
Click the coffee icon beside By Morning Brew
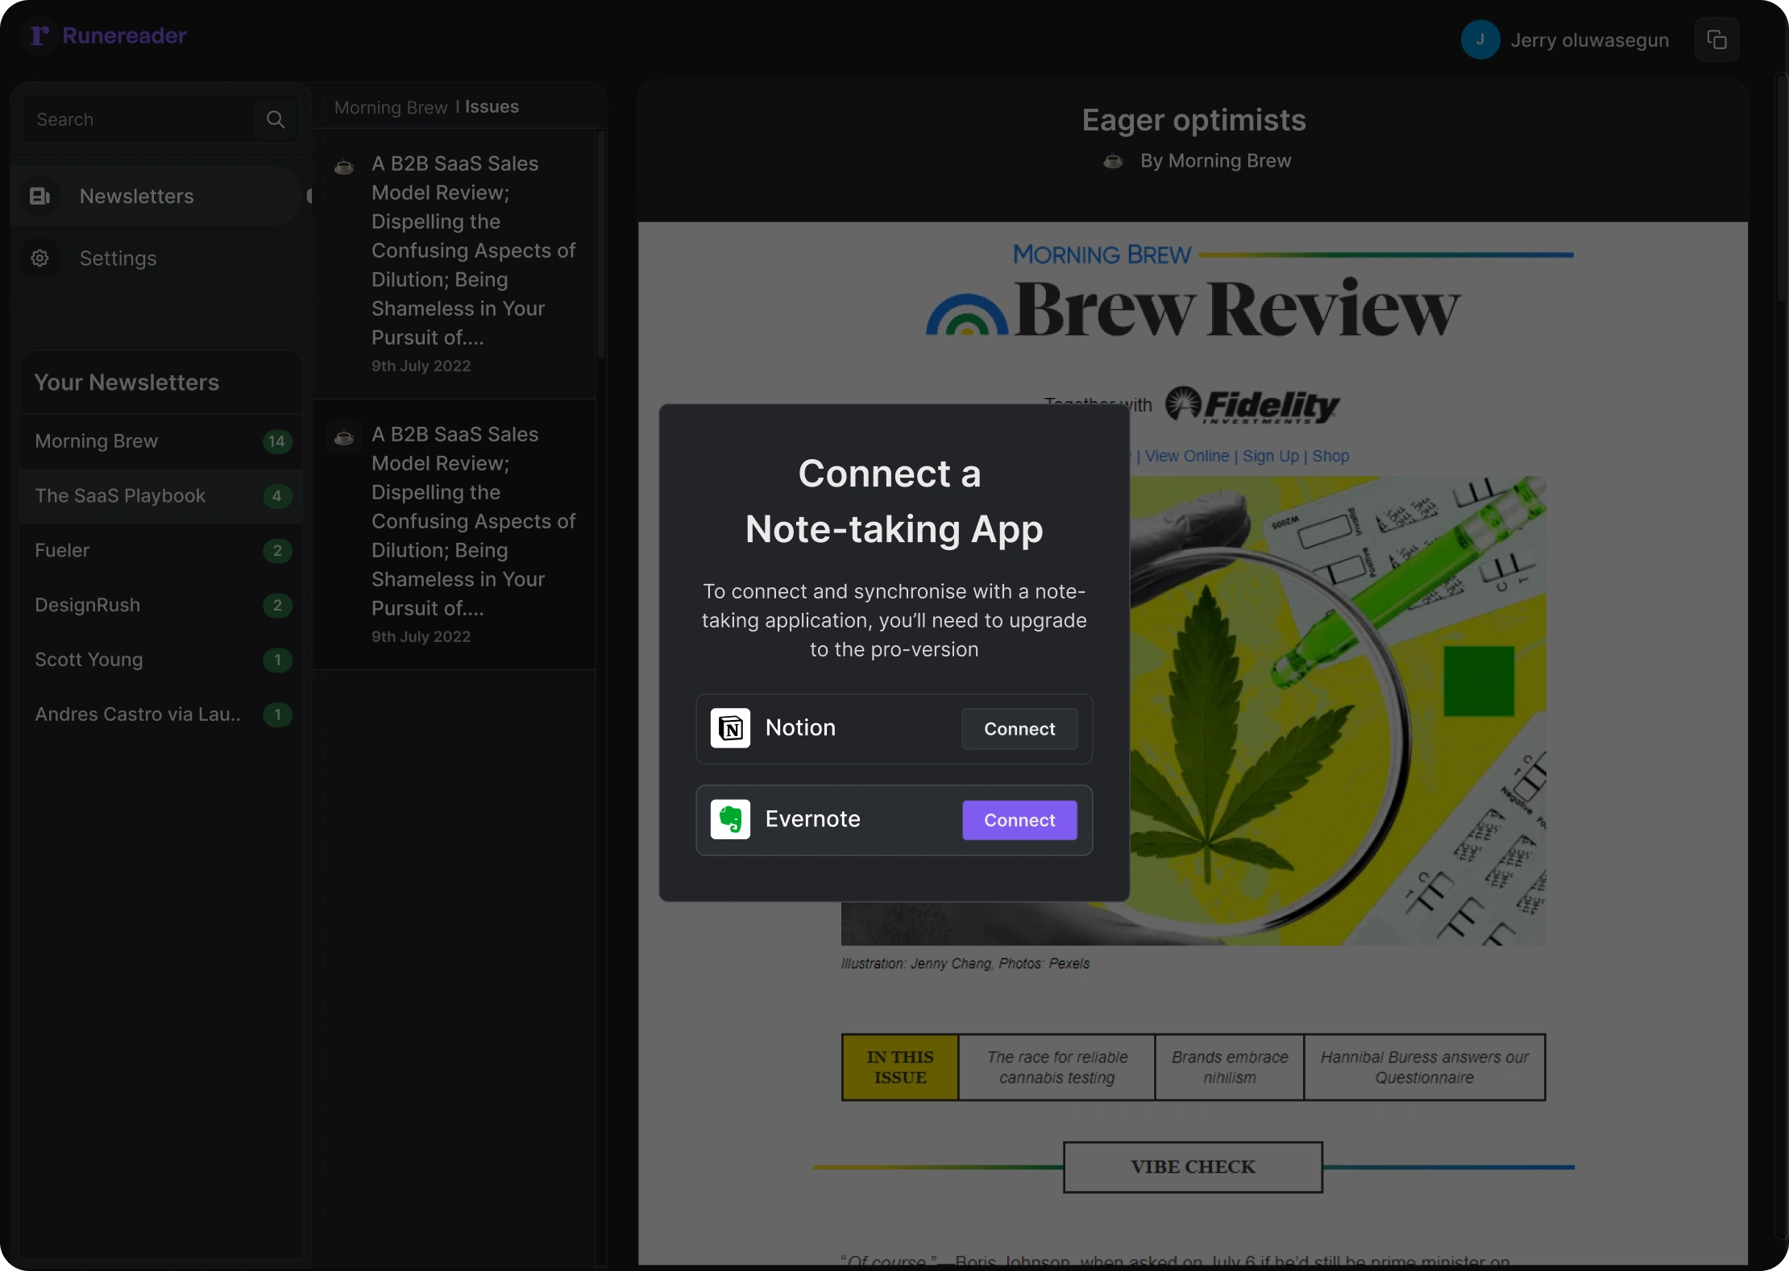point(1113,161)
